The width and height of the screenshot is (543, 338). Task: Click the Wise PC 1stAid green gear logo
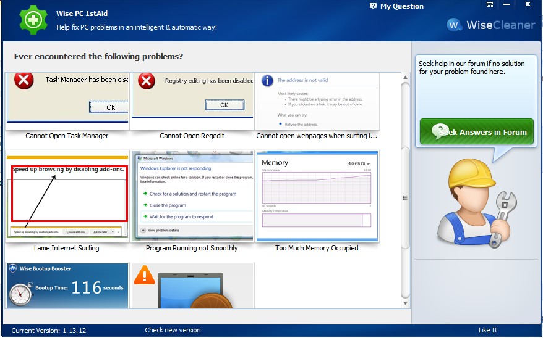(33, 20)
